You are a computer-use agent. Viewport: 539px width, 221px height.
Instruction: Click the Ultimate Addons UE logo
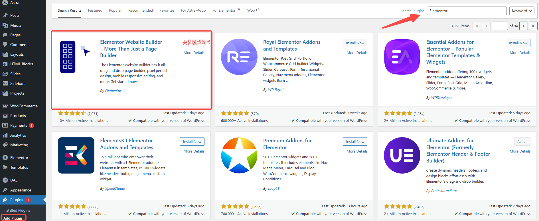click(402, 155)
